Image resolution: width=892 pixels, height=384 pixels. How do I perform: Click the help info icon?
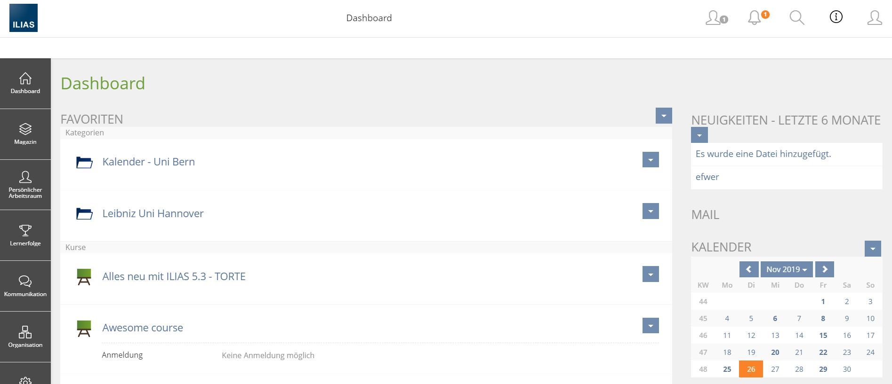836,17
